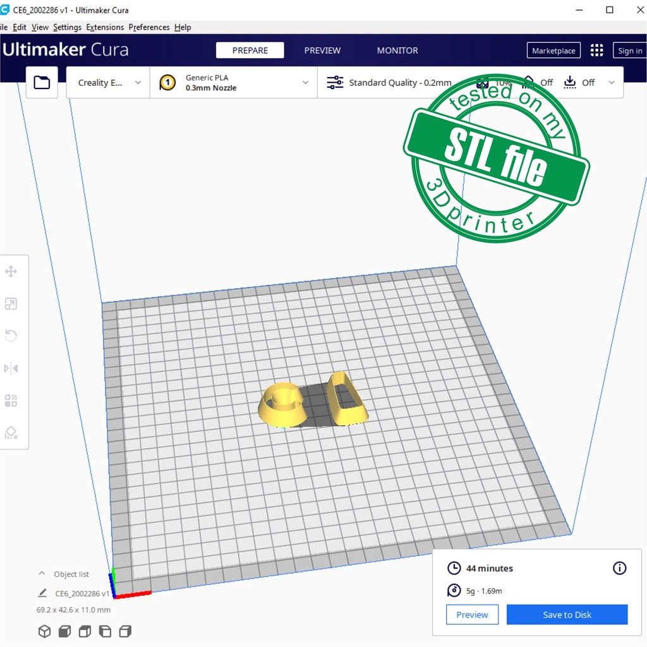The height and width of the screenshot is (647, 647).
Task: Select the Scale tool in left toolbar
Action: pos(11,304)
